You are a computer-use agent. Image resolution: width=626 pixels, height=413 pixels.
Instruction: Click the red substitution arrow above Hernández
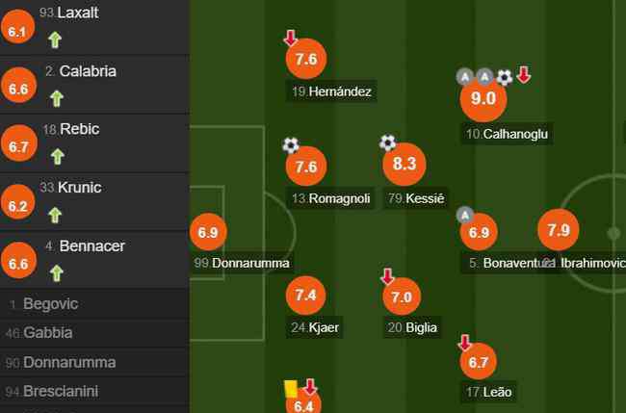(x=291, y=38)
